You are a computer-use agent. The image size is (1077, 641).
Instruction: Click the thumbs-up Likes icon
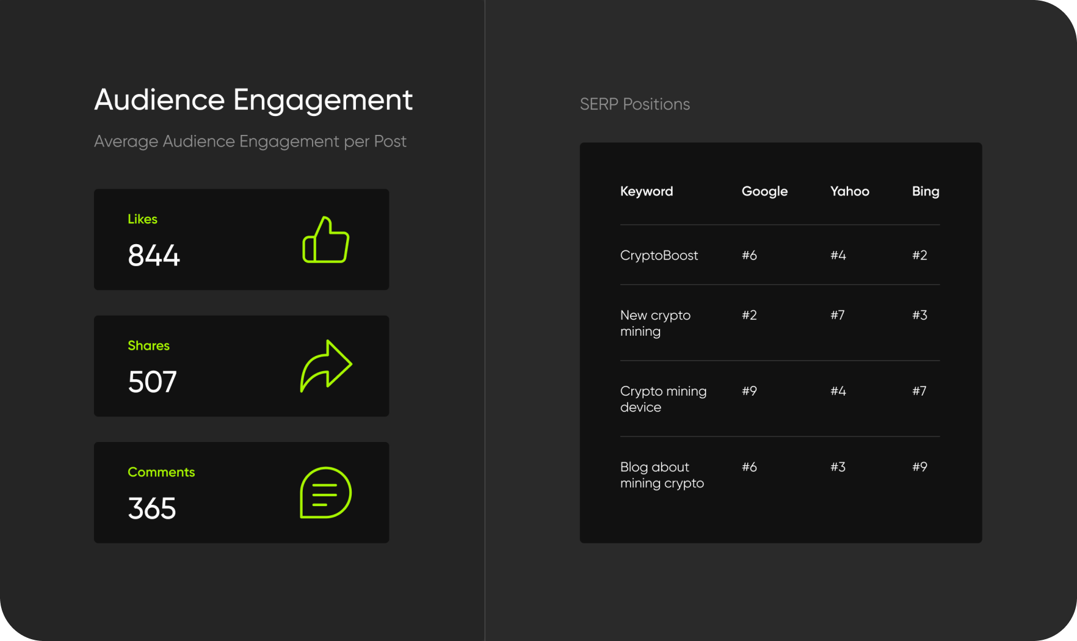[325, 240]
